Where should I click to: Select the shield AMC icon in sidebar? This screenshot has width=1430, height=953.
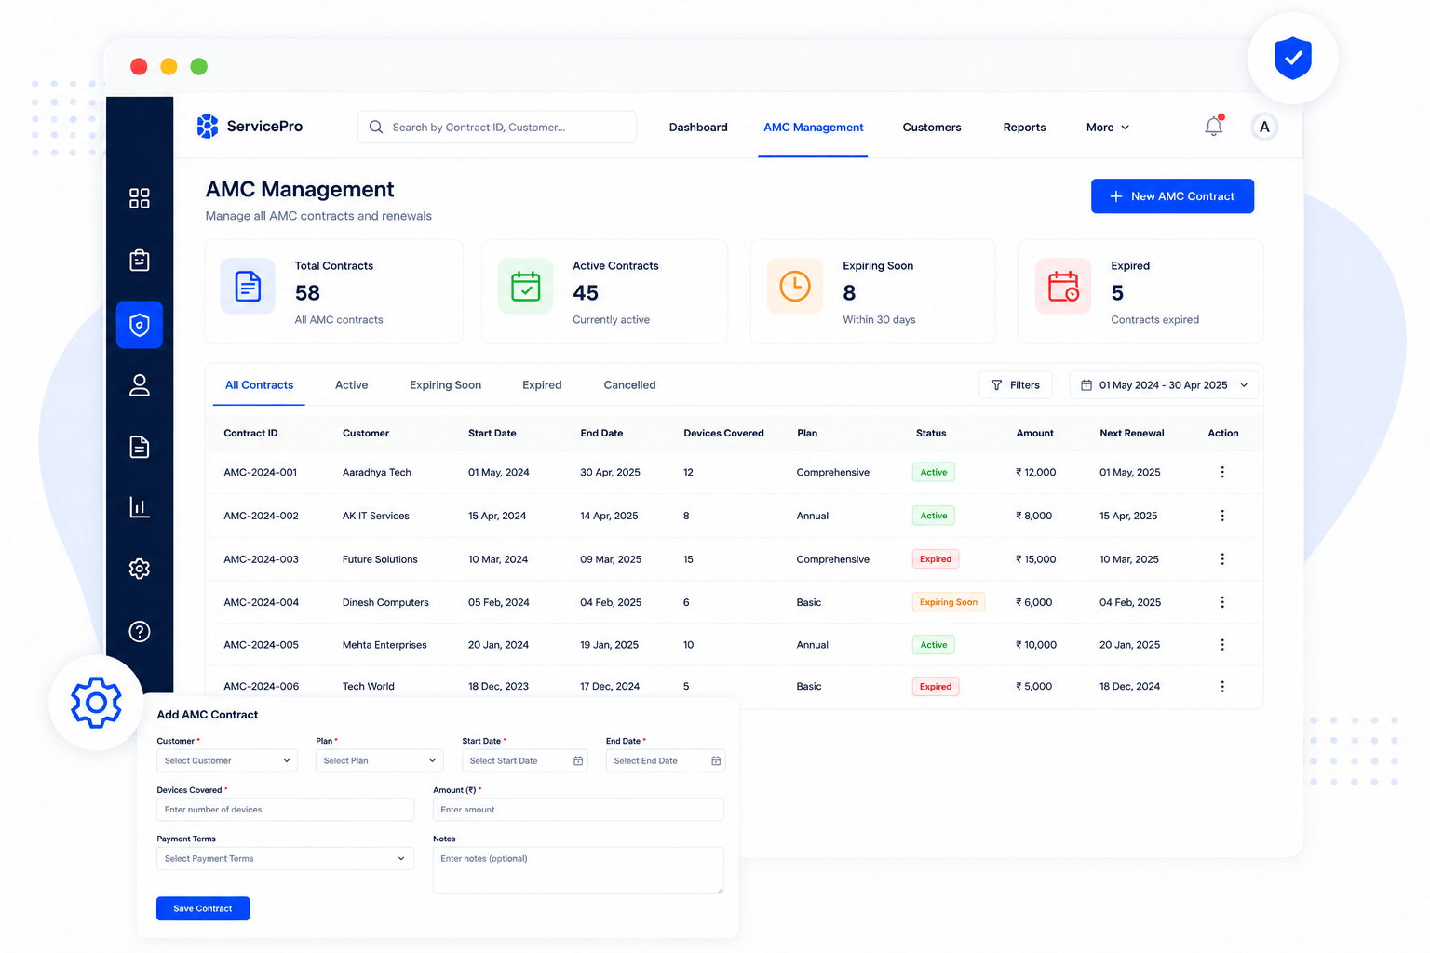[x=140, y=325]
